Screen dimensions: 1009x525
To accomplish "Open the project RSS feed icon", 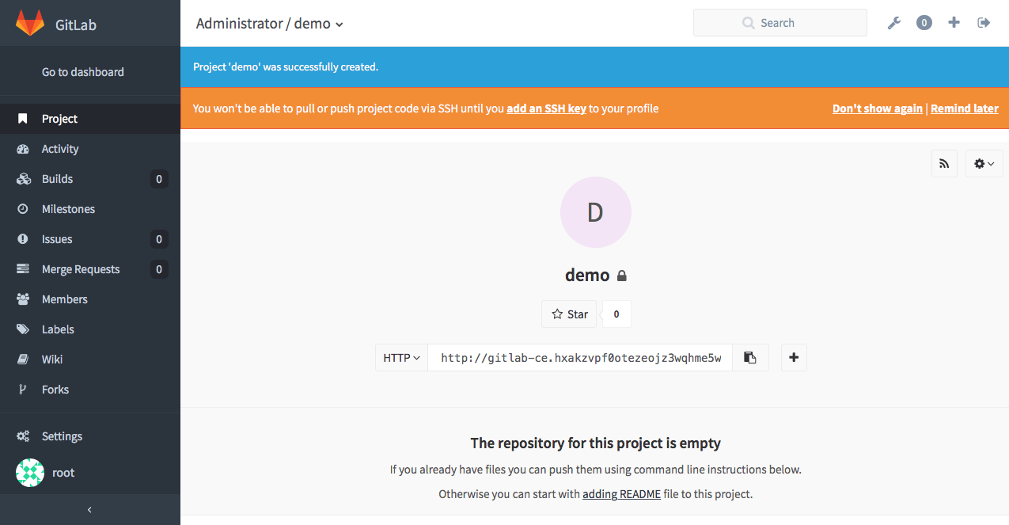I will 944,163.
